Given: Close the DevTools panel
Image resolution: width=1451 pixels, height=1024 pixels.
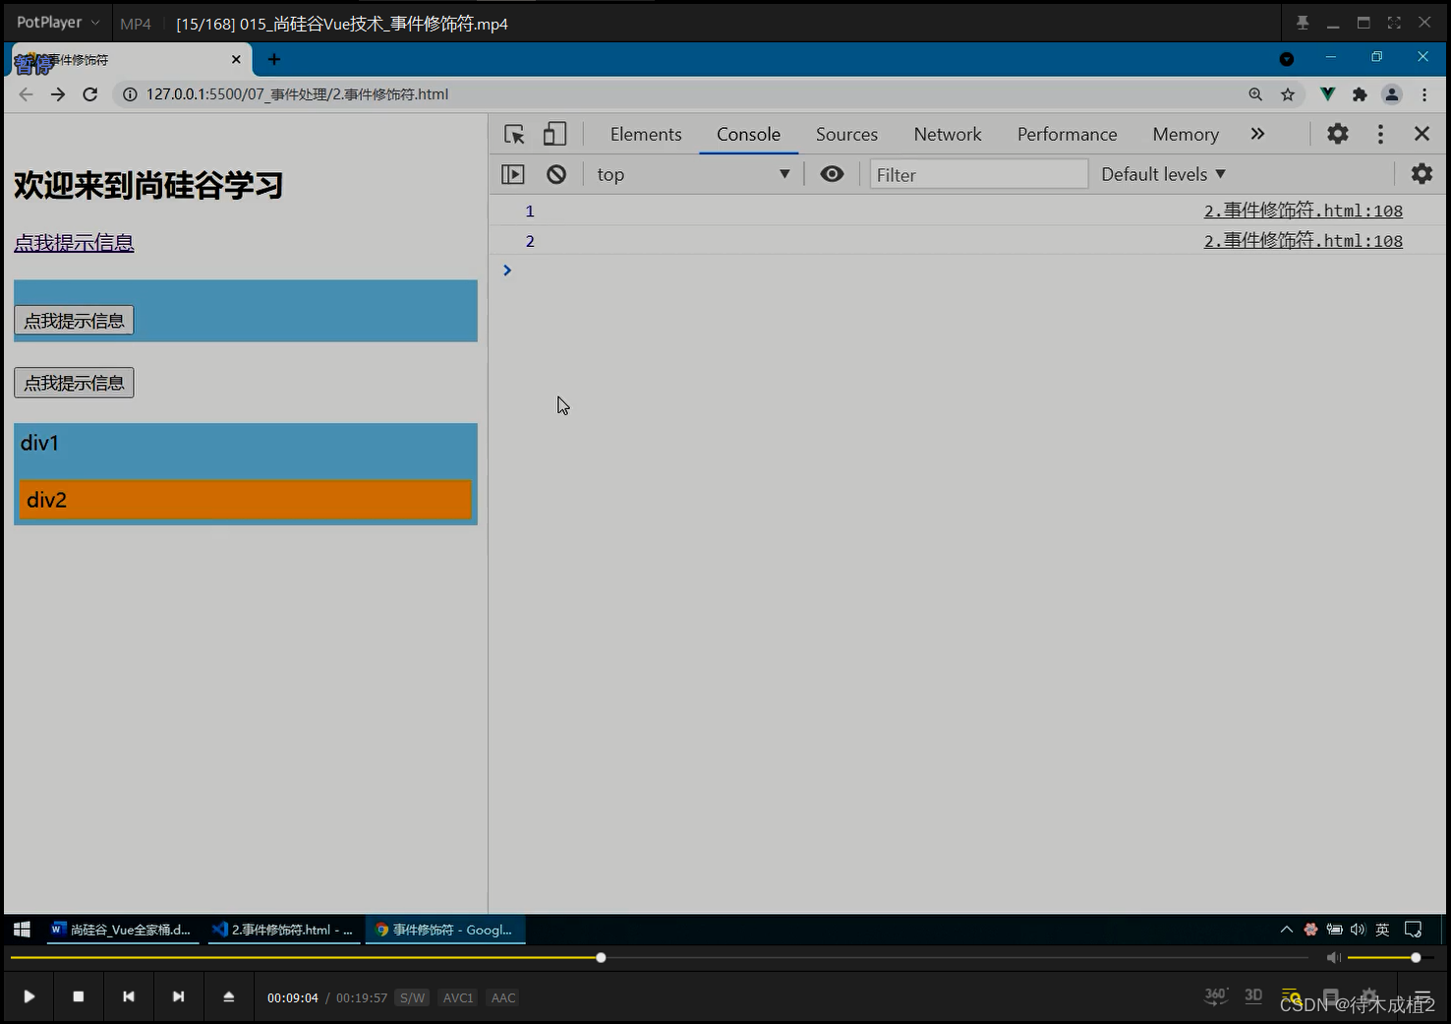Looking at the screenshot, I should point(1422,134).
